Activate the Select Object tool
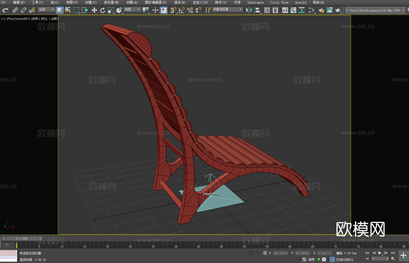 coord(60,10)
